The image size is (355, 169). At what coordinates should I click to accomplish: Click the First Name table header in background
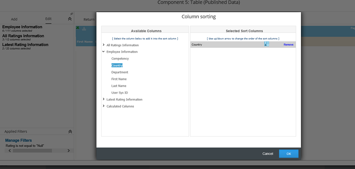tap(85, 42)
